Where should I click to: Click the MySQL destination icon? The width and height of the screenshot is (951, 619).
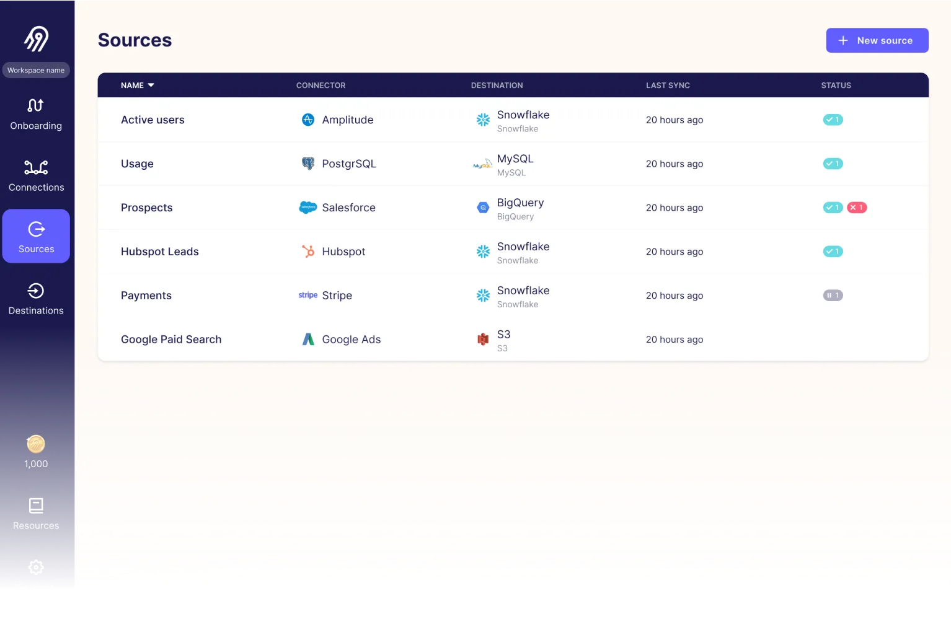pos(482,164)
